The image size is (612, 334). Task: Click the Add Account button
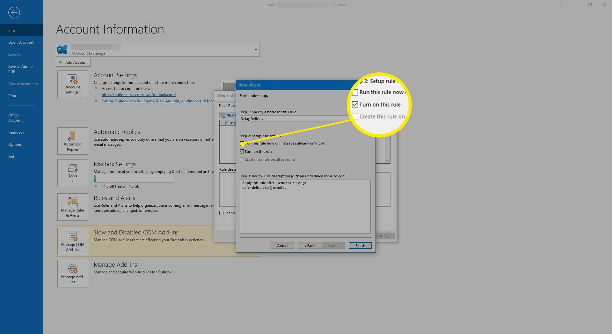[x=73, y=62]
